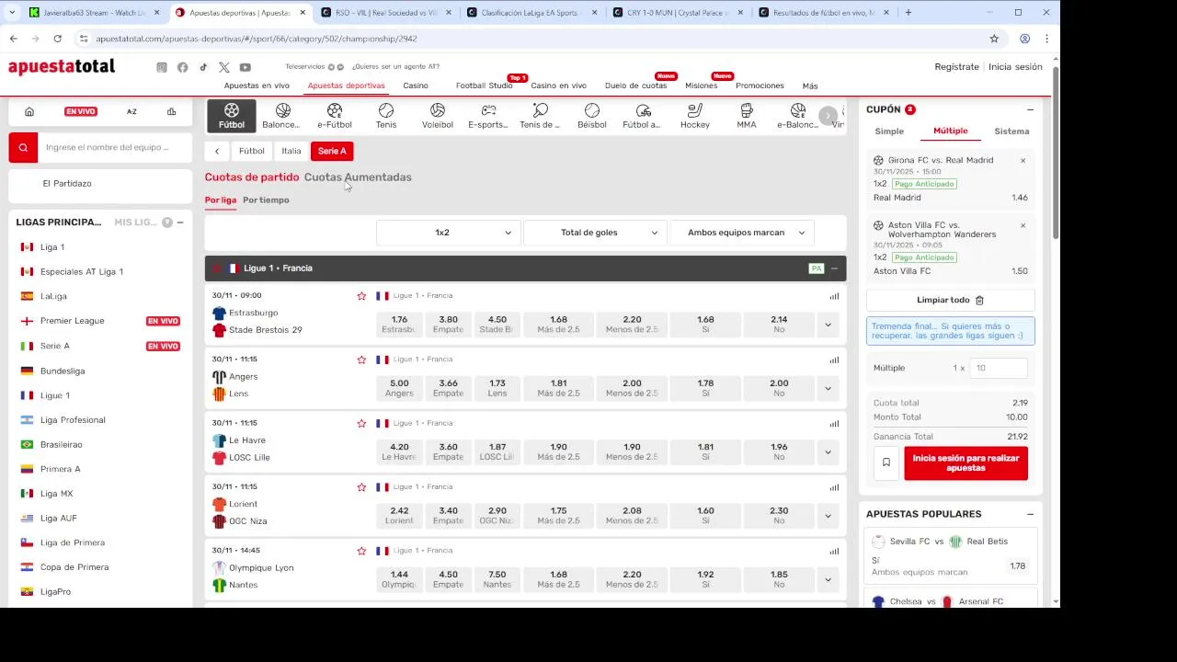Open the YouTube icon in header
The height and width of the screenshot is (662, 1177).
click(246, 67)
